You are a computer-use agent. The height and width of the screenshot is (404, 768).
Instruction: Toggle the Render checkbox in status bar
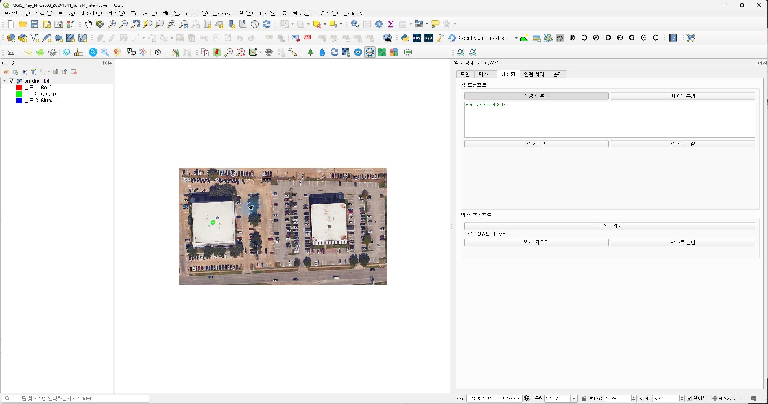click(x=689, y=398)
